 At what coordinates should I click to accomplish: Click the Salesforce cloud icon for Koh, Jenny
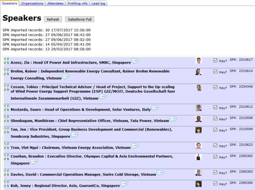(124, 184)
